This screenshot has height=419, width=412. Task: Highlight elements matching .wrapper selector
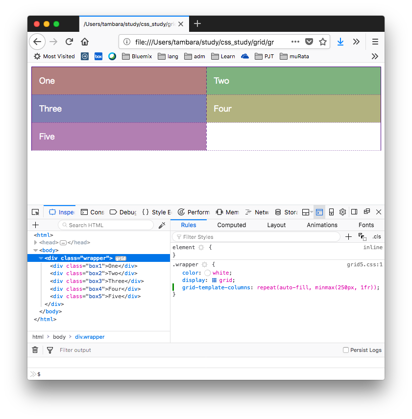pos(204,264)
